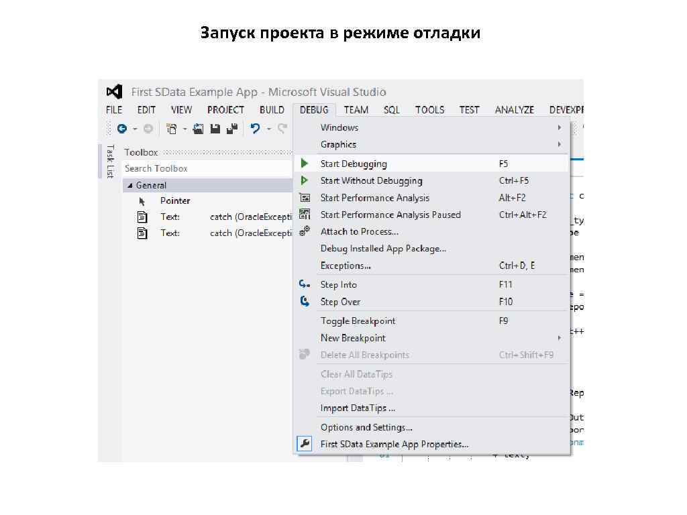Click the Attach to Process gear icon
The image size is (687, 515).
[x=305, y=231]
